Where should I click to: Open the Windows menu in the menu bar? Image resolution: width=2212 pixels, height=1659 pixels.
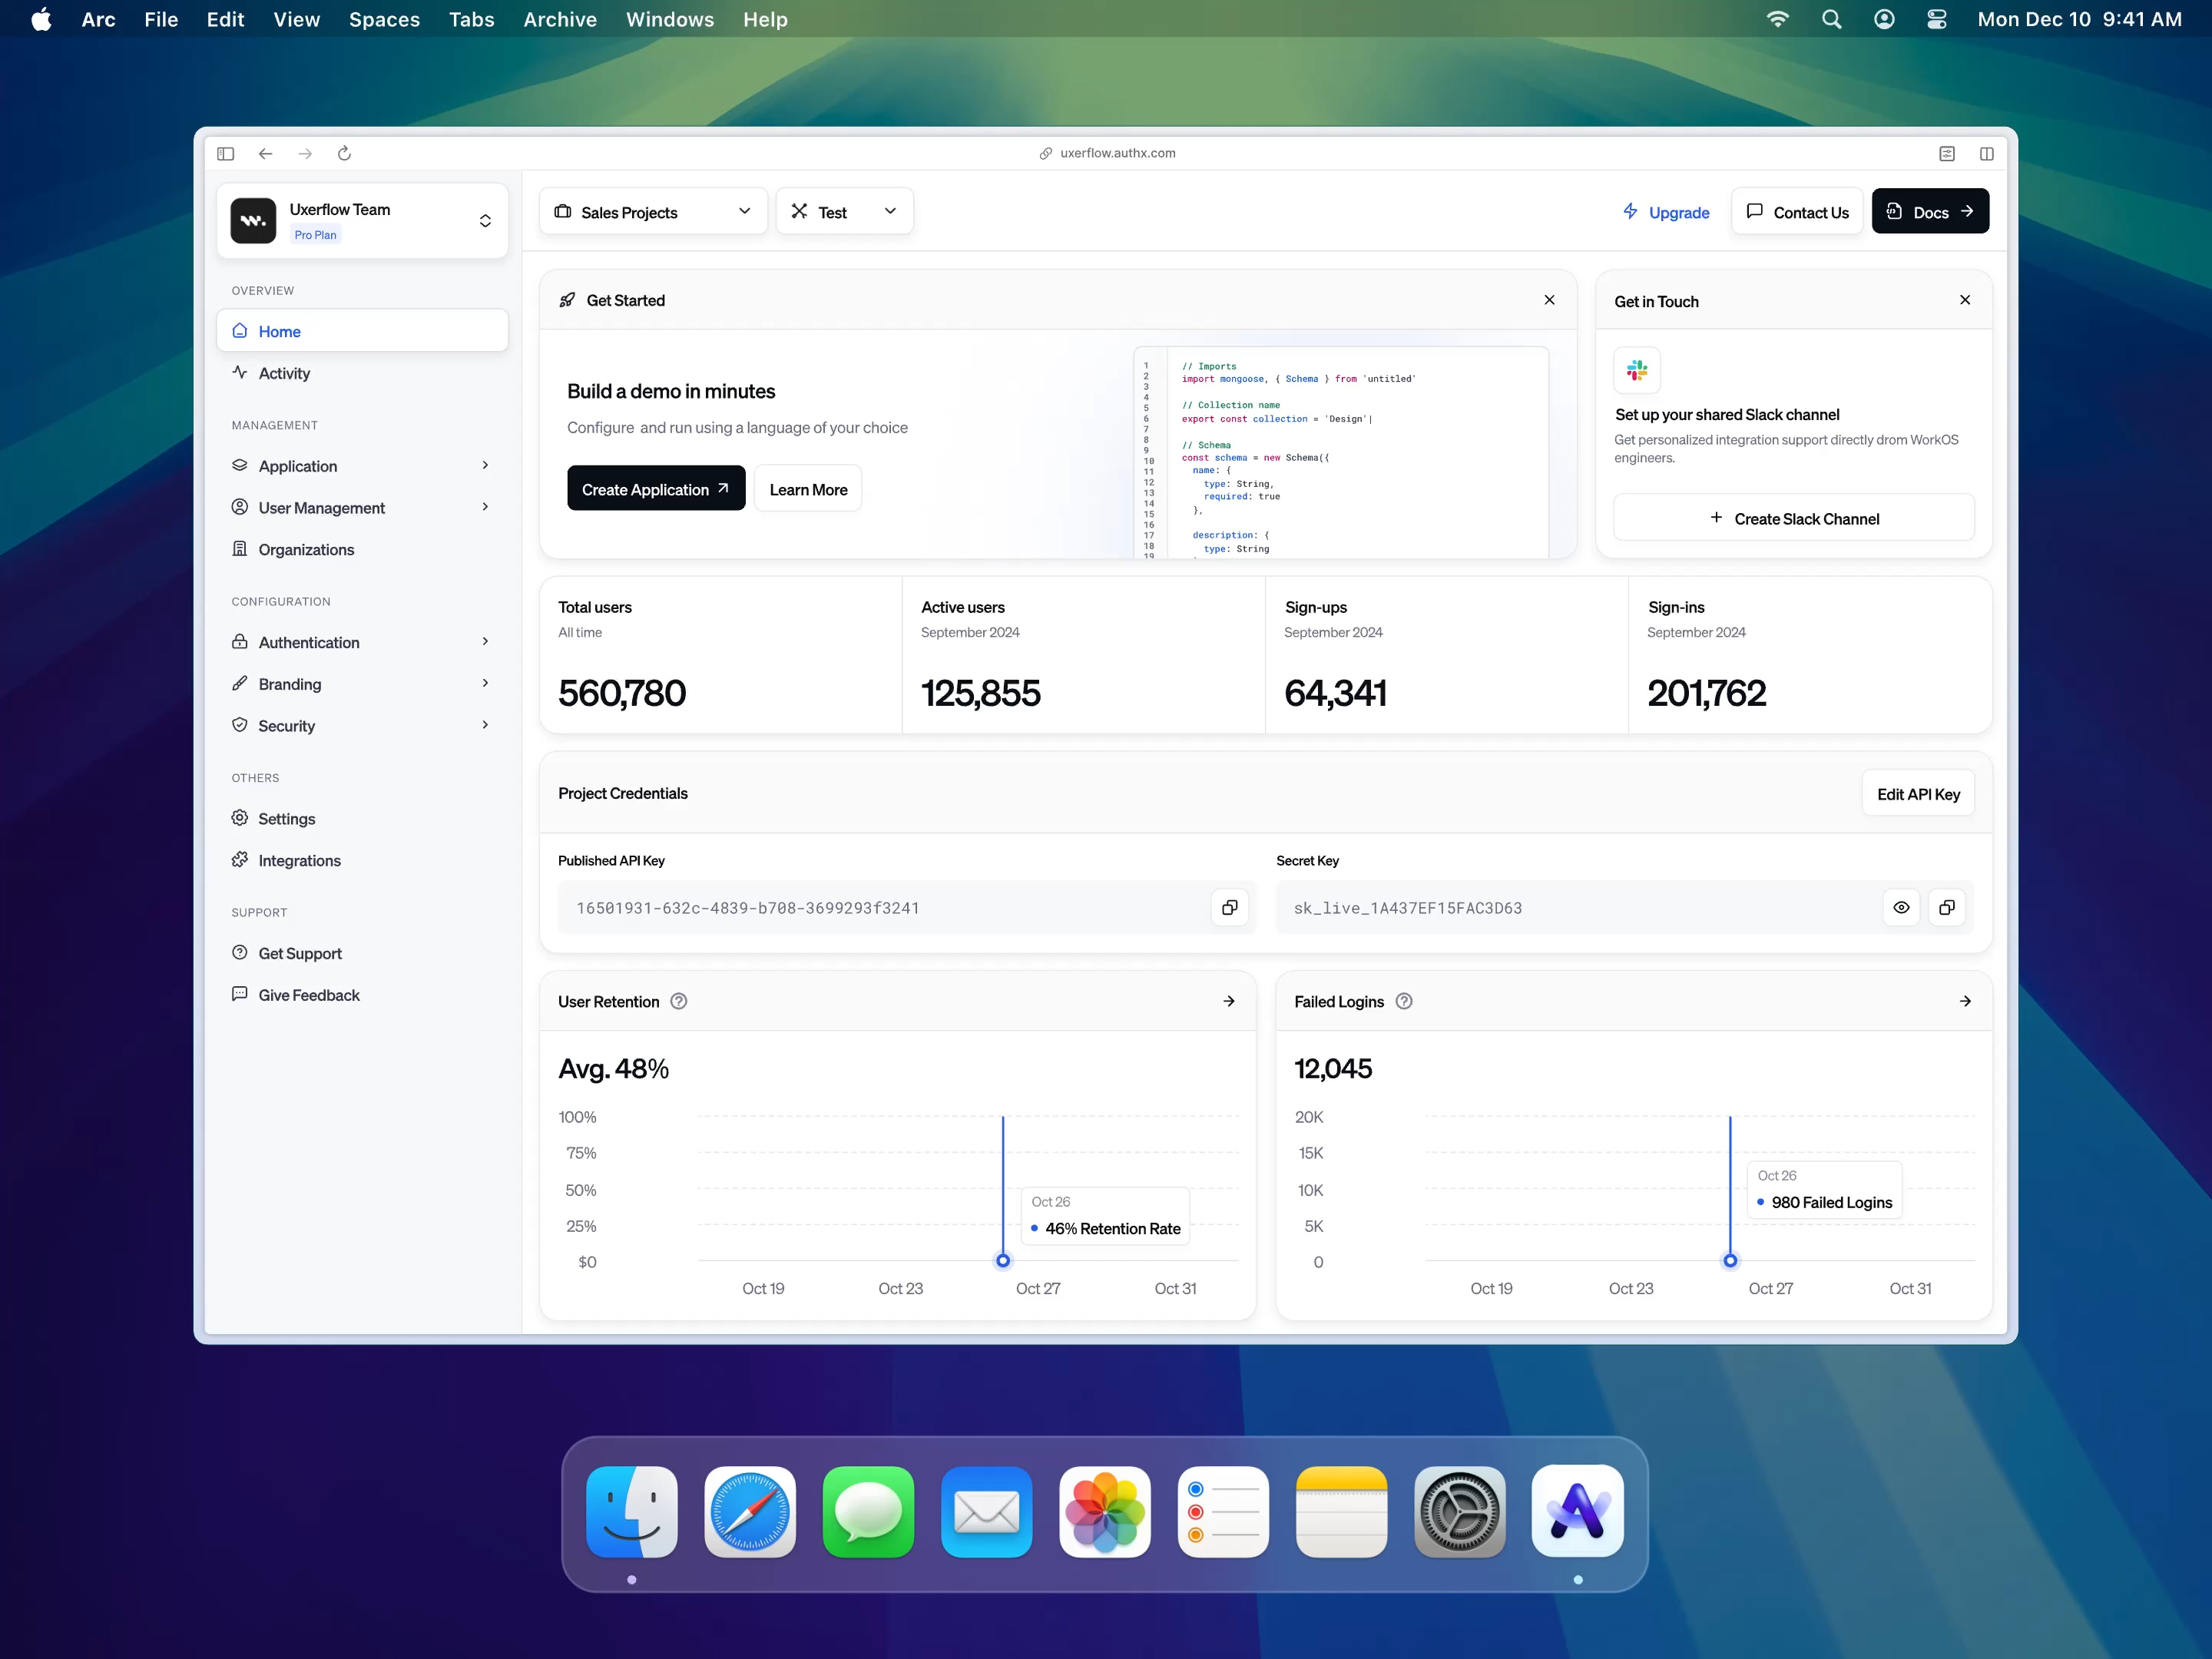click(669, 19)
